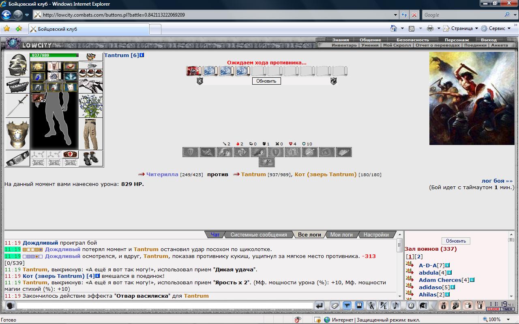Screen dimensions: 519x324
Task: Click the eraser clear chat icon
Action: click(x=335, y=306)
